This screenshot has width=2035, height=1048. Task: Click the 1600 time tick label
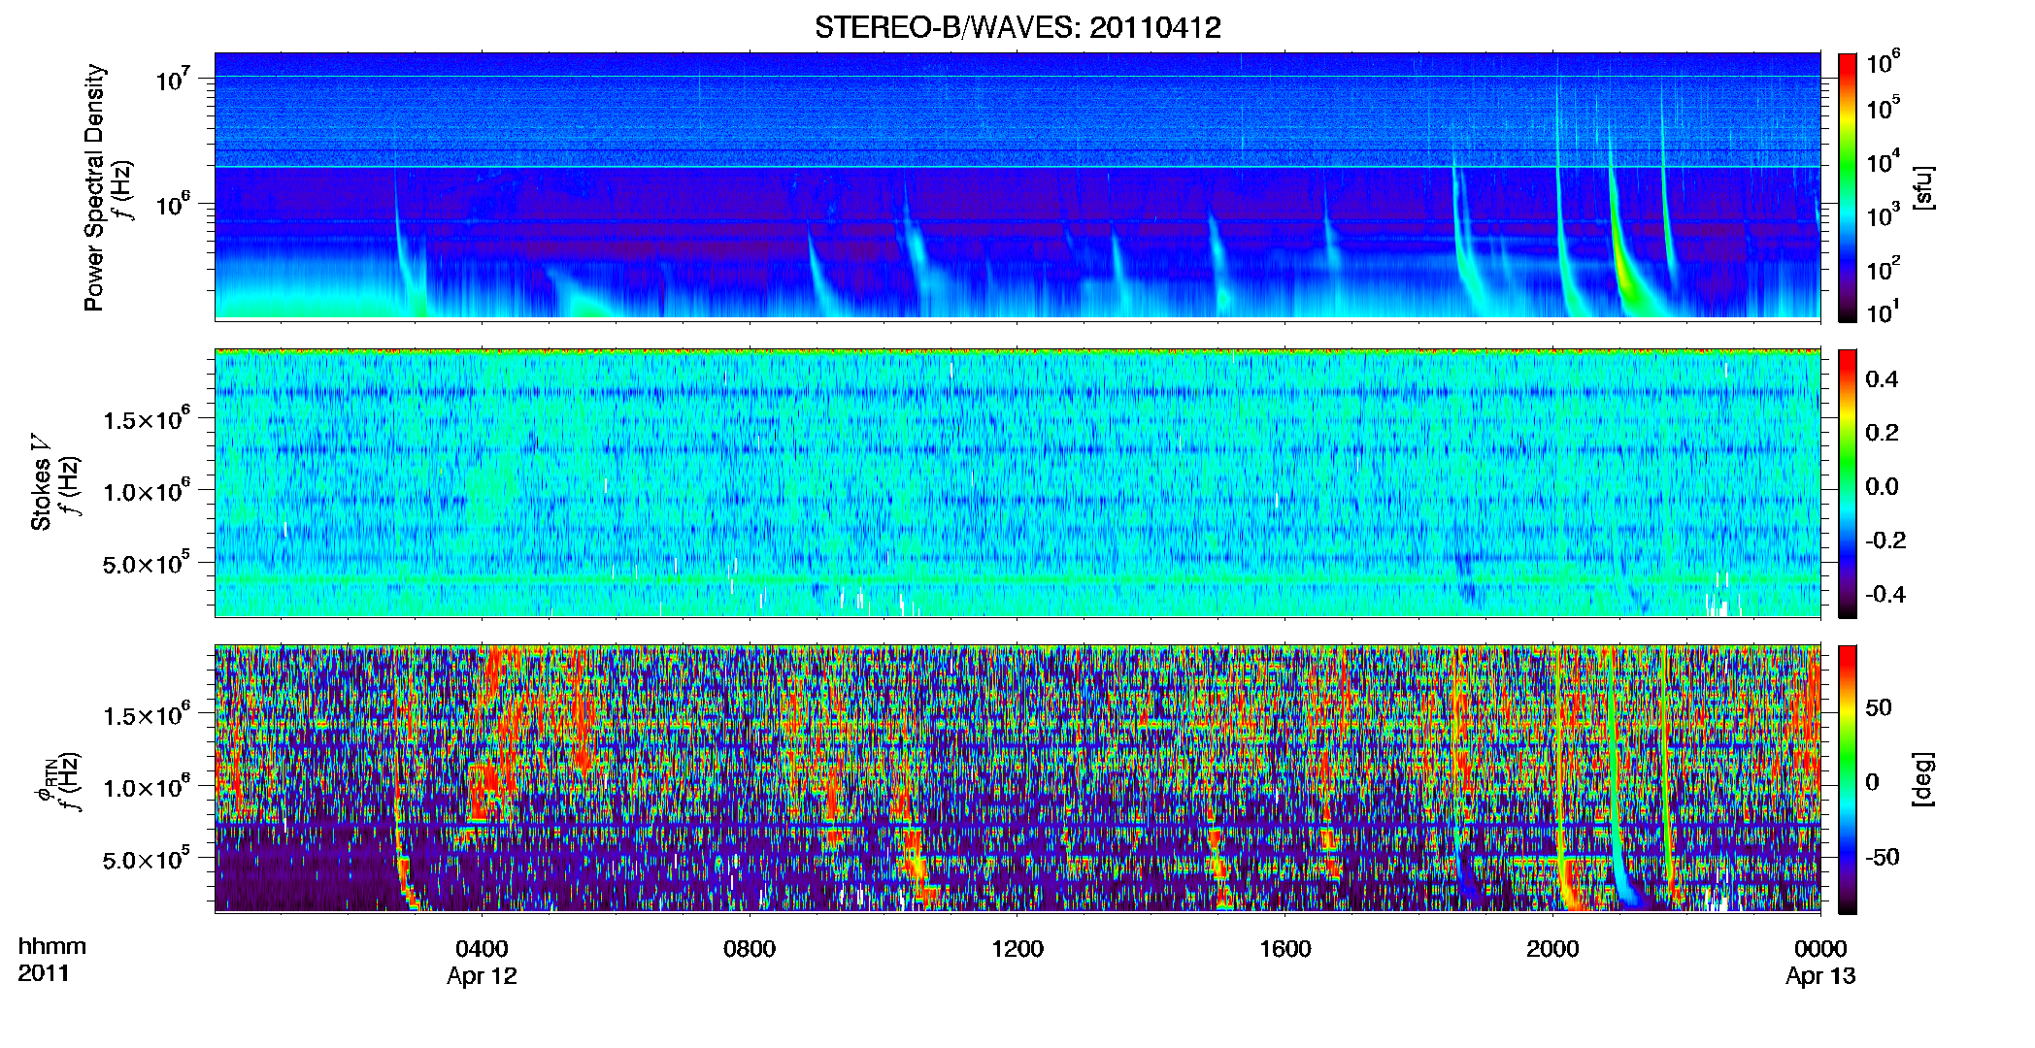(1285, 948)
